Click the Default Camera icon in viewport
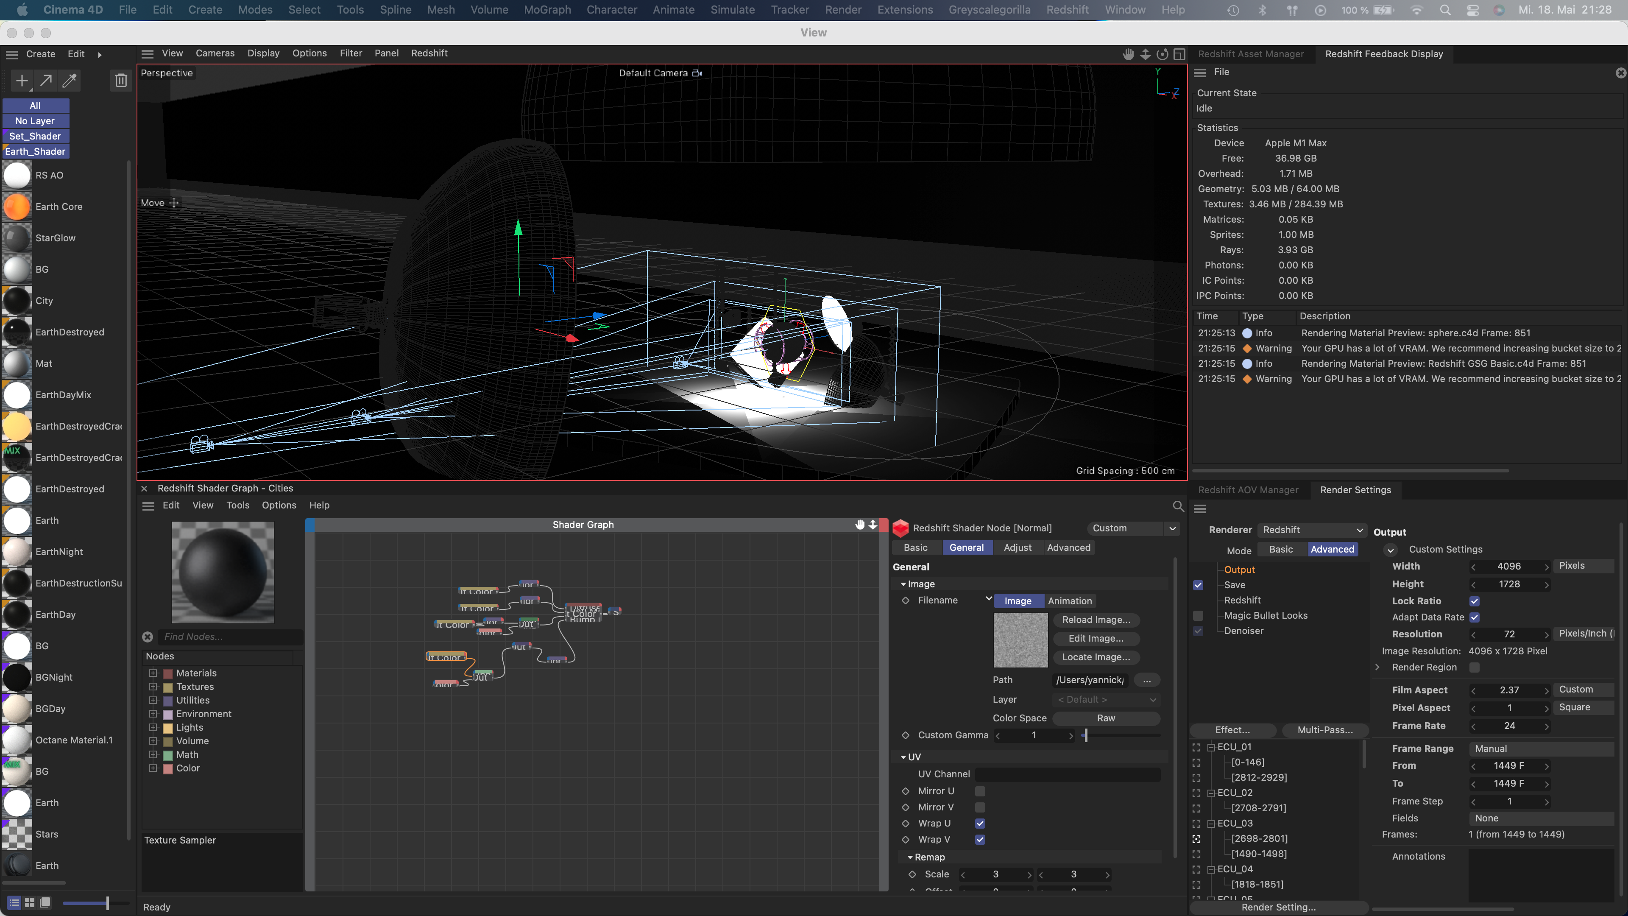Screen dimensions: 1628x916 pos(697,73)
